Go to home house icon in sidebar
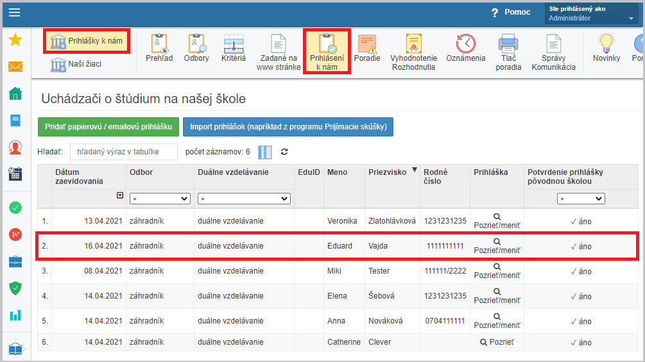 pyautogui.click(x=15, y=94)
